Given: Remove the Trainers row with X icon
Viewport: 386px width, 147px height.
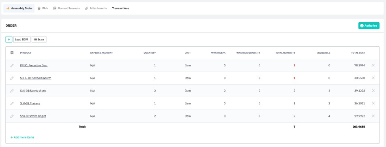Looking at the screenshot, I should point(373,103).
